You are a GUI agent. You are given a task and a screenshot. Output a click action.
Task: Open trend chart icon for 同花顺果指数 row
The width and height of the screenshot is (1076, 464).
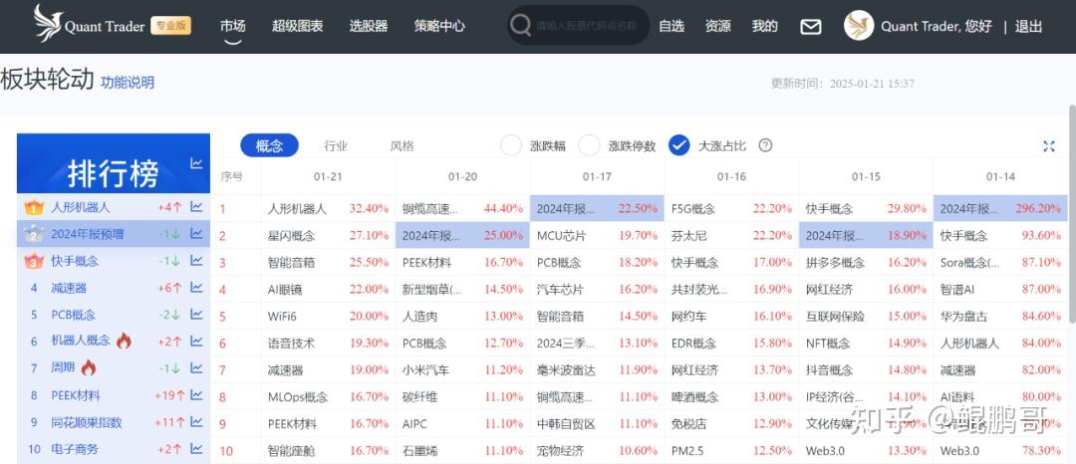[x=196, y=421]
